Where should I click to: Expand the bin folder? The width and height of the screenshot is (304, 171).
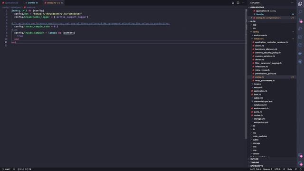254,28
